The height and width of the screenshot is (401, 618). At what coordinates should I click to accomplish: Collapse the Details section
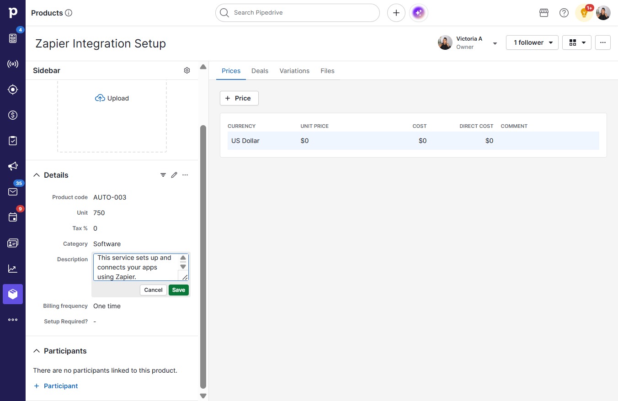tap(37, 175)
